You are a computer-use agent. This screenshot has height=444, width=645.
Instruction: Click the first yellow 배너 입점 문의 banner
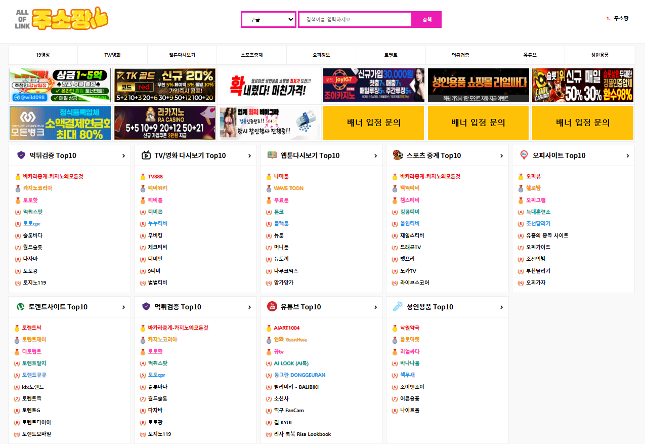374,123
